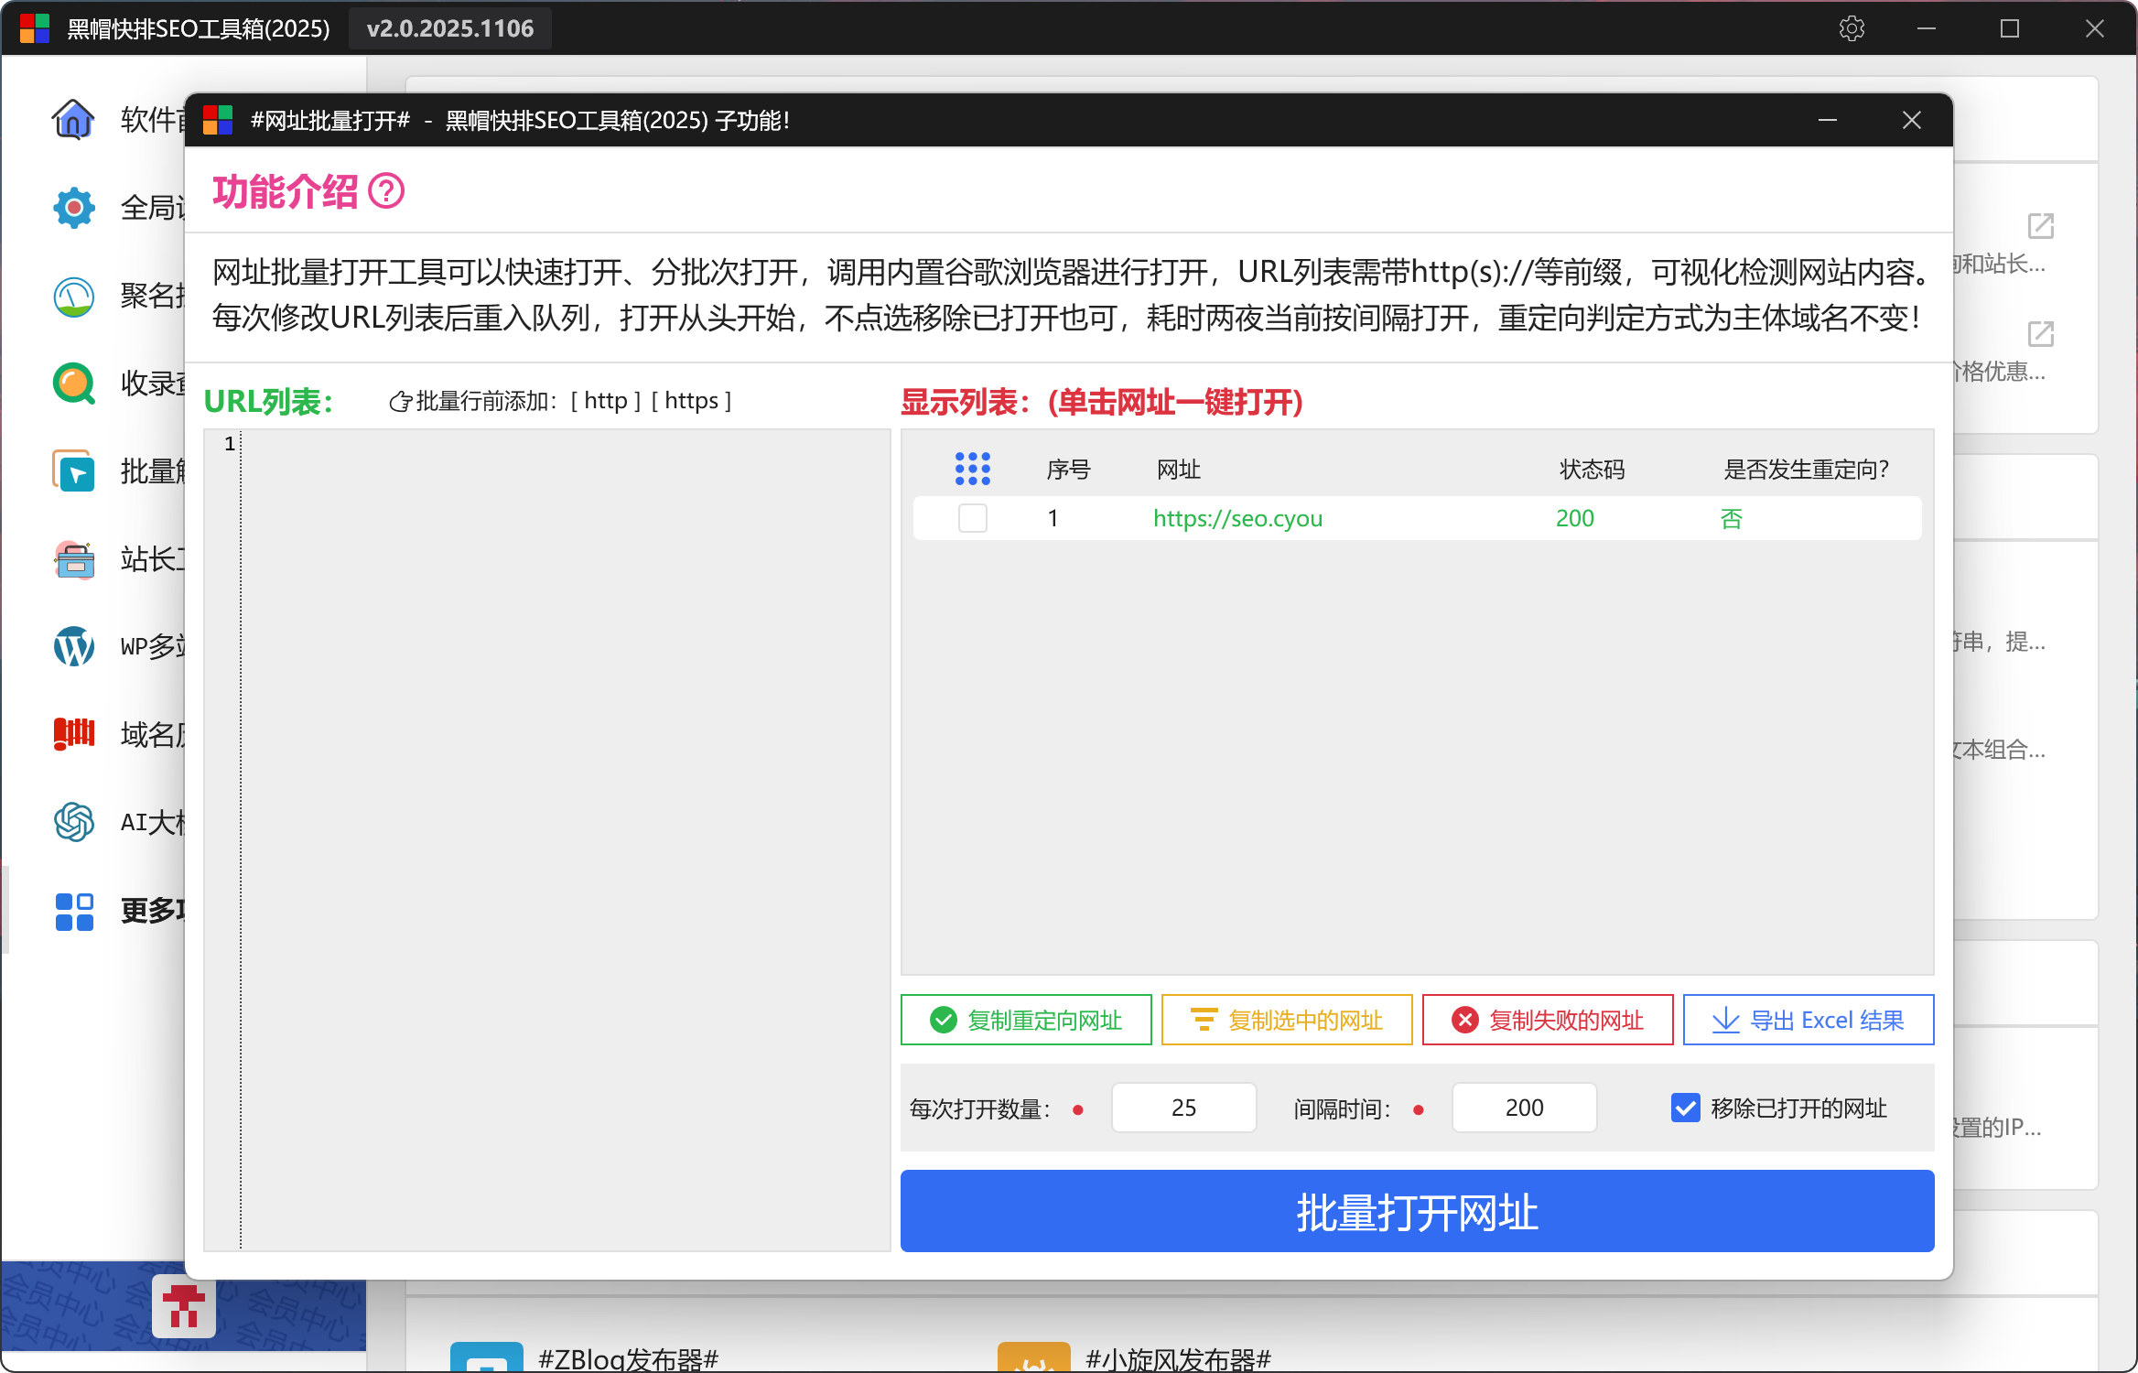Click the home icon in the sidebar
Image resolution: width=2138 pixels, height=1373 pixels.
pyautogui.click(x=73, y=119)
